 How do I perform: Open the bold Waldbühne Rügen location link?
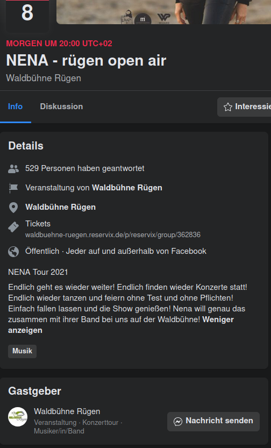(x=61, y=207)
